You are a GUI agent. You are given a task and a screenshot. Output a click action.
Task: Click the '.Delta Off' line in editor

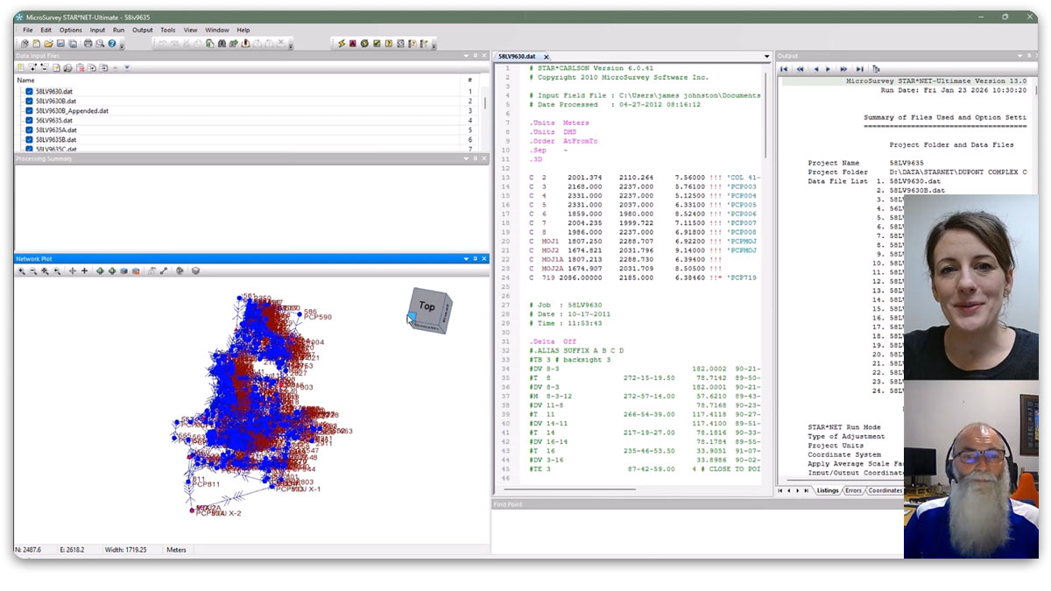tap(552, 341)
